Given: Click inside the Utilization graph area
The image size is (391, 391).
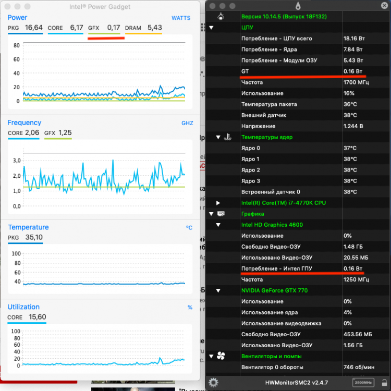Looking at the screenshot, I should [100, 348].
